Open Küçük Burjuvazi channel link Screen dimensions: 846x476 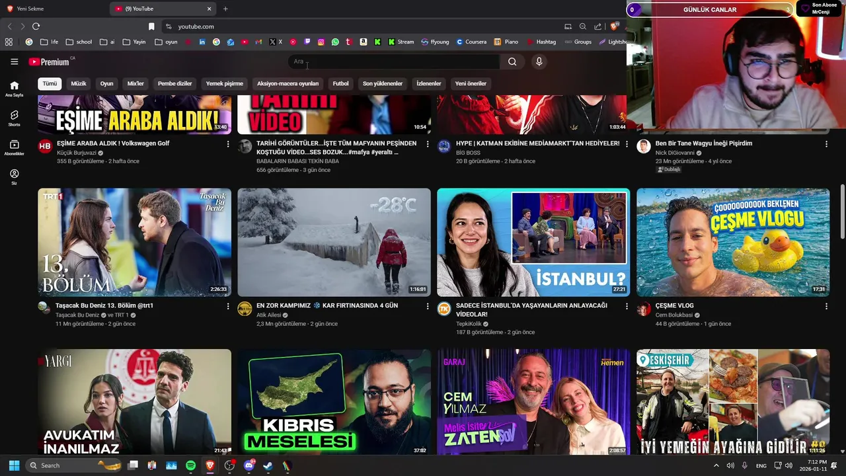[x=77, y=153]
